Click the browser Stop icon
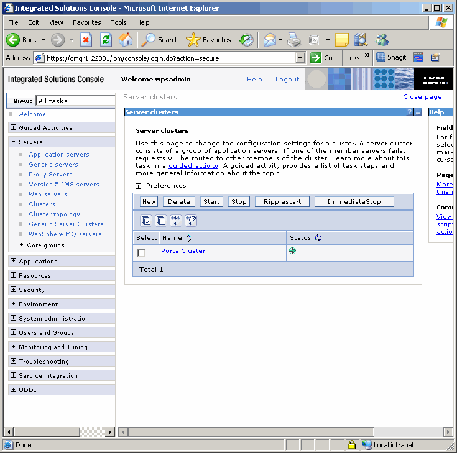 point(86,40)
